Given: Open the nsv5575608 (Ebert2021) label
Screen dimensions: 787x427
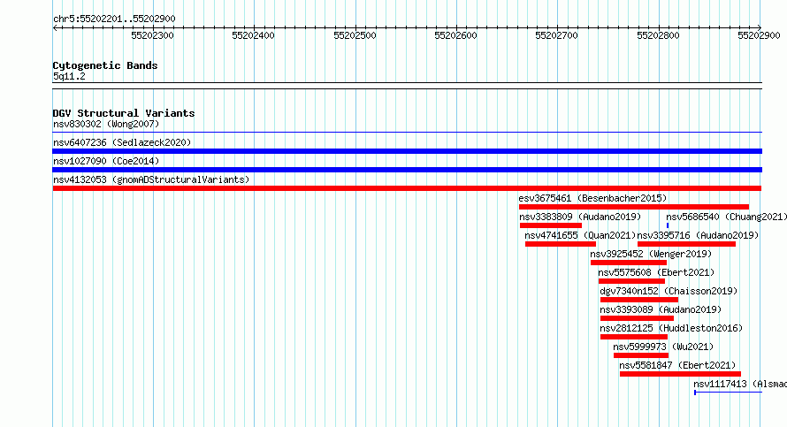Looking at the screenshot, I should click(656, 272).
